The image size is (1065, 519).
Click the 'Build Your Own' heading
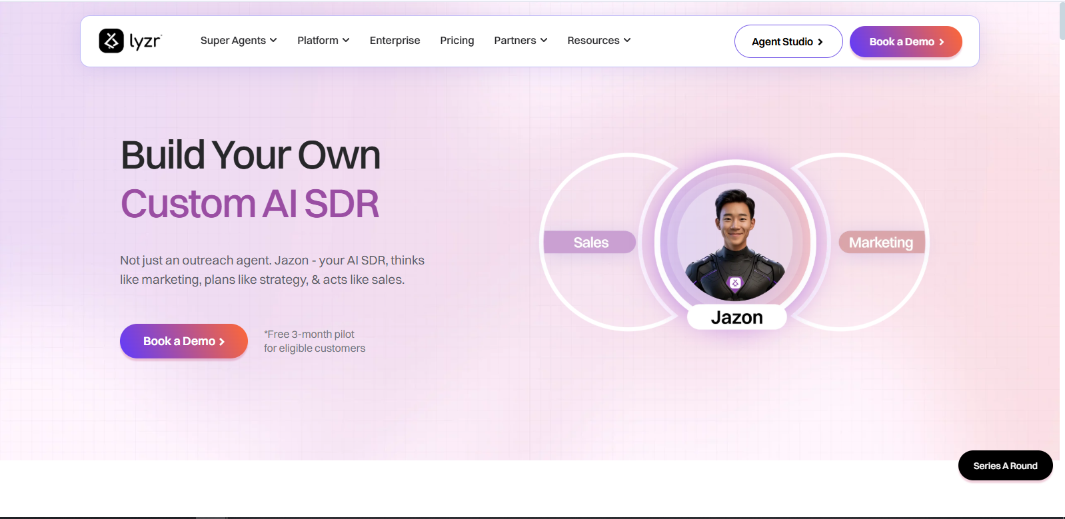pos(251,155)
